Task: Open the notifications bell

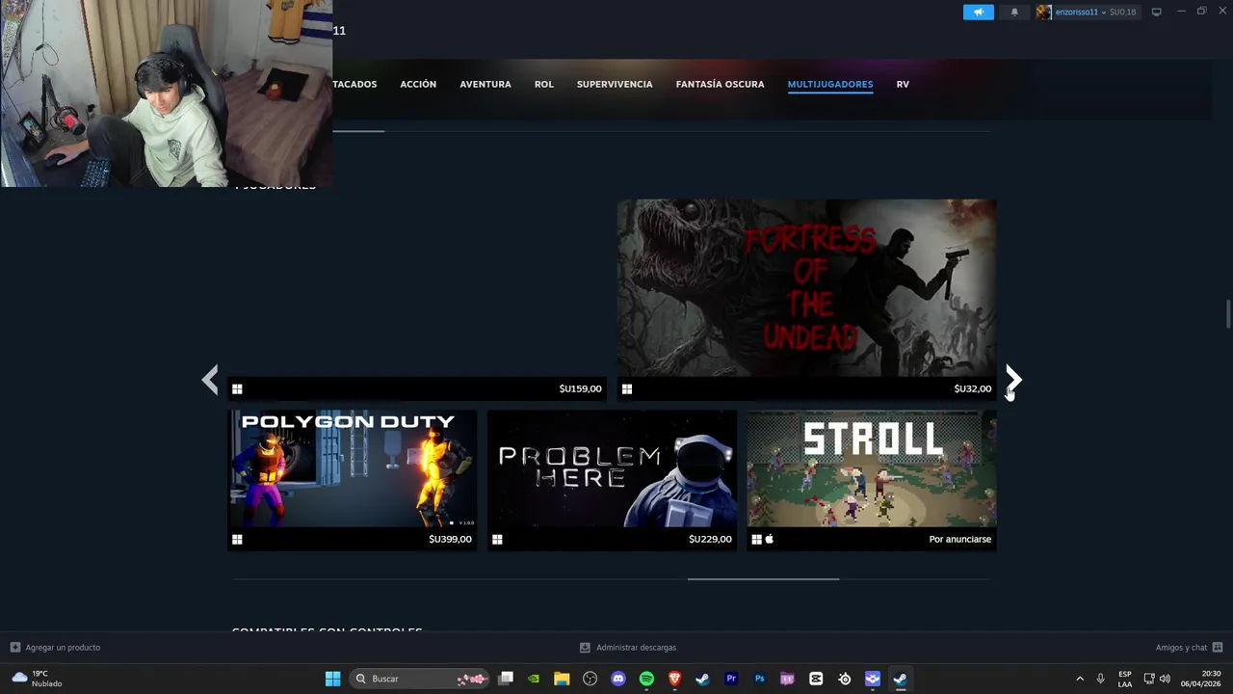Action: (1013, 12)
